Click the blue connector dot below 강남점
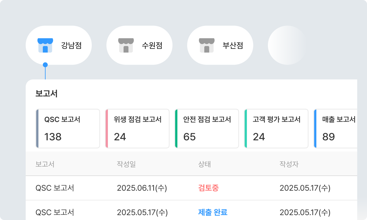This screenshot has width=367, height=220. tap(45, 65)
